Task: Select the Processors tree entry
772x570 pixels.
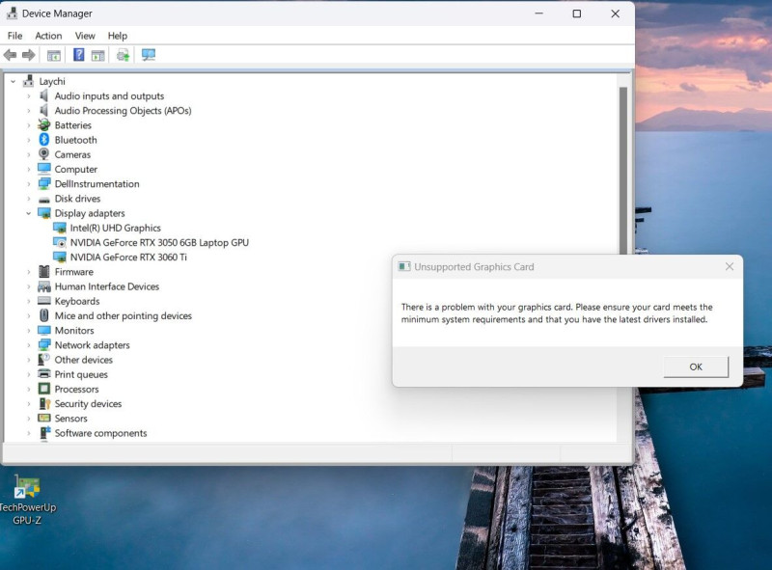Action: coord(76,389)
